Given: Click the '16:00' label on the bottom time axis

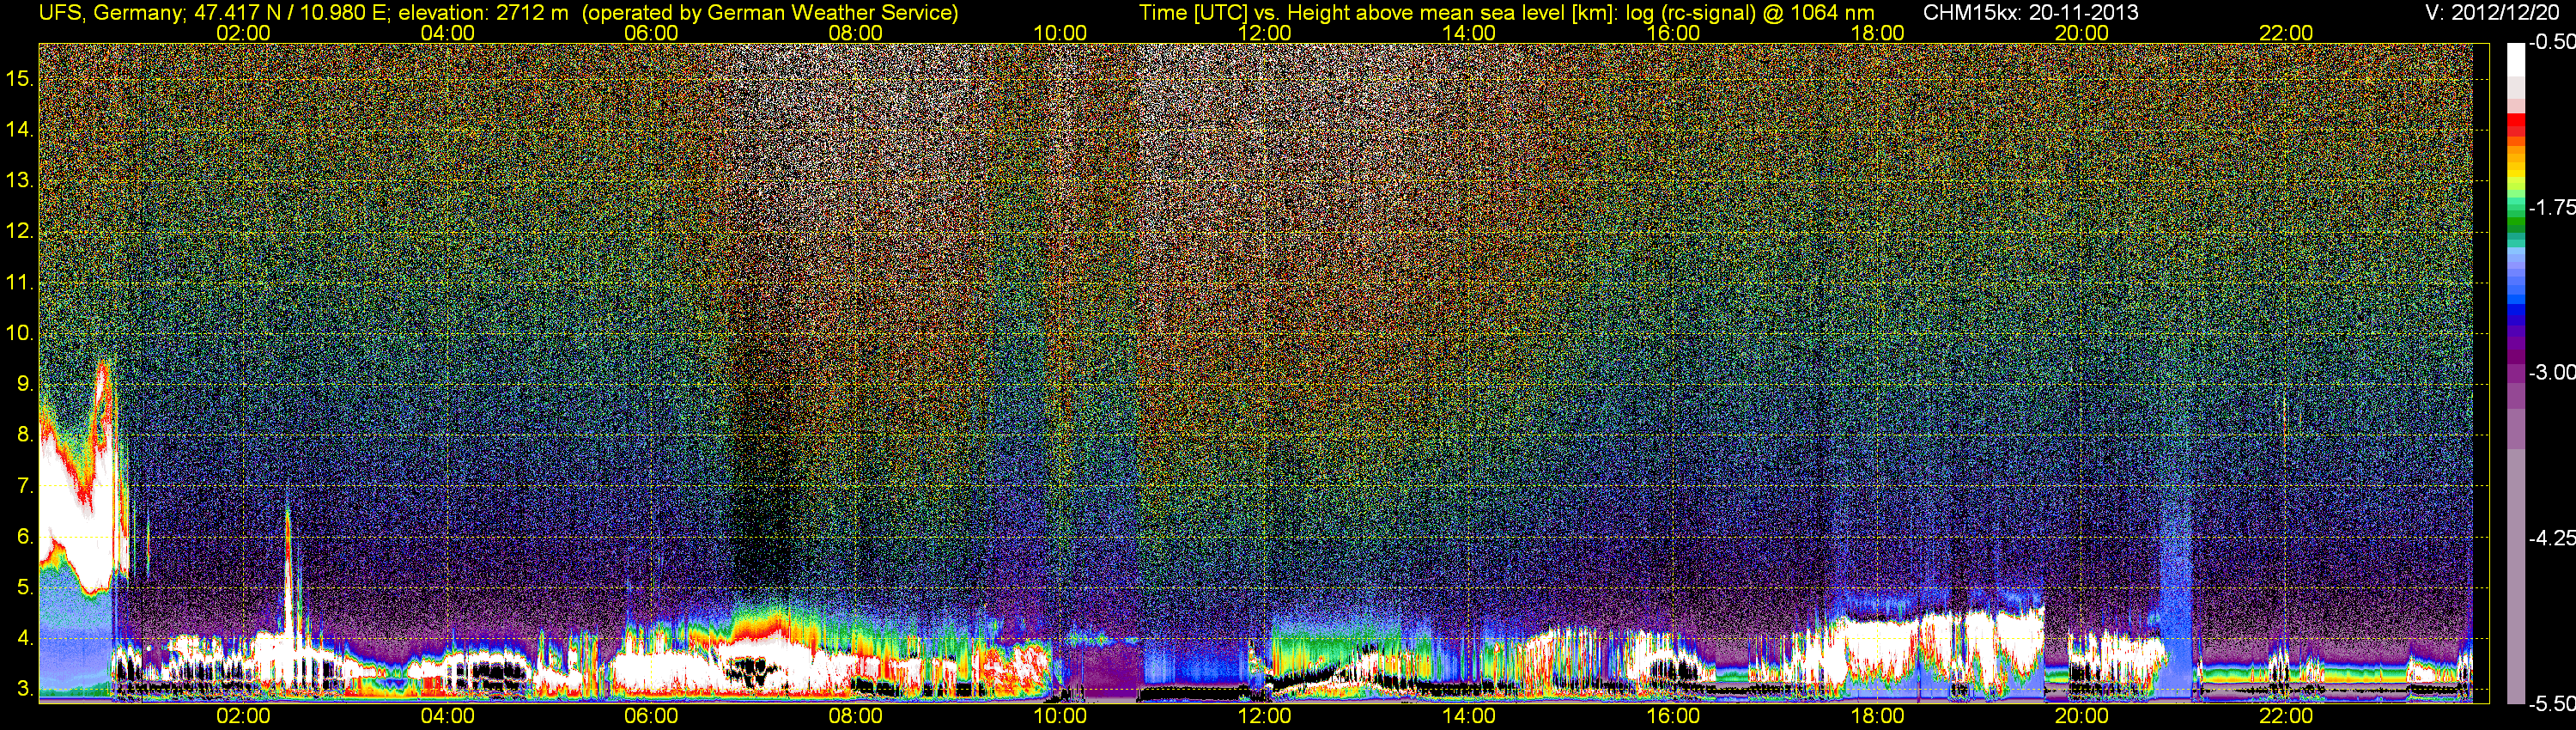Looking at the screenshot, I should [1673, 716].
